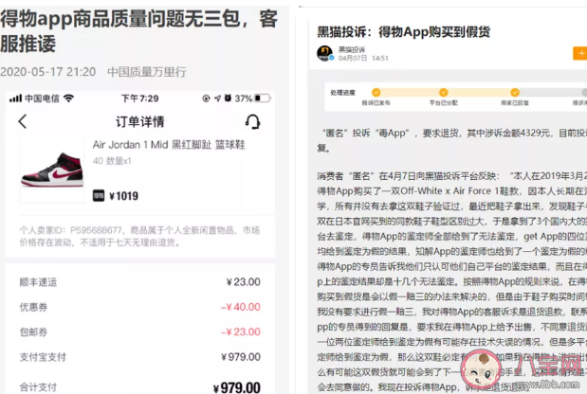The width and height of the screenshot is (587, 394).
Task: Select the 投诉已发布 progress step
Action: [376, 97]
